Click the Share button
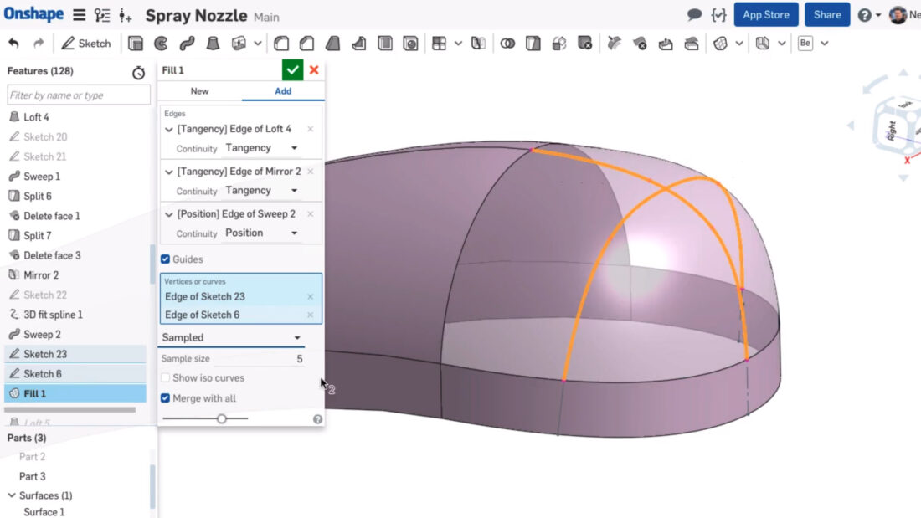The image size is (921, 518). pos(826,14)
